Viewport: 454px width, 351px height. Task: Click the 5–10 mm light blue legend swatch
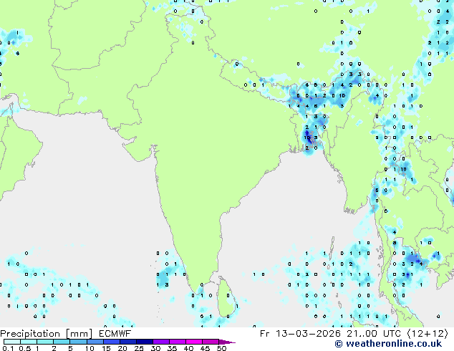tap(78, 342)
